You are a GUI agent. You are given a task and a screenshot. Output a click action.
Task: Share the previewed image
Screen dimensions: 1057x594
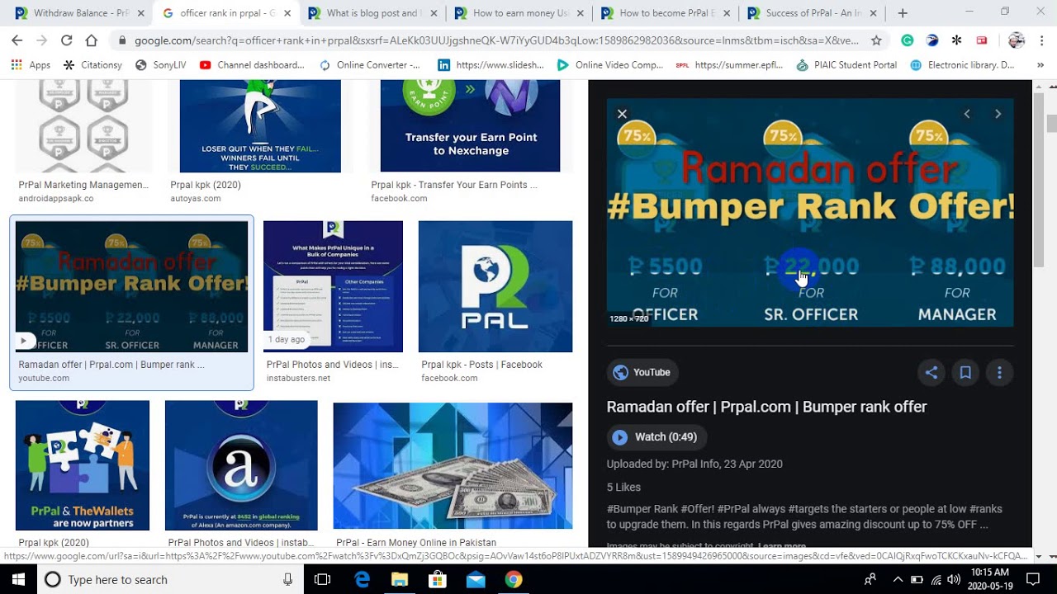pos(931,373)
